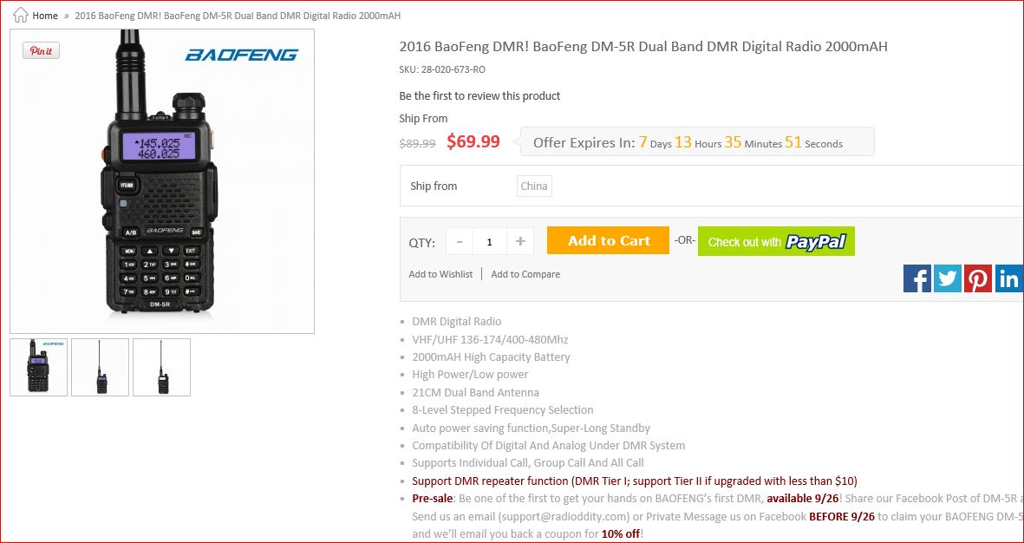Click Add to Wishlist link
1024x543 pixels.
point(440,274)
